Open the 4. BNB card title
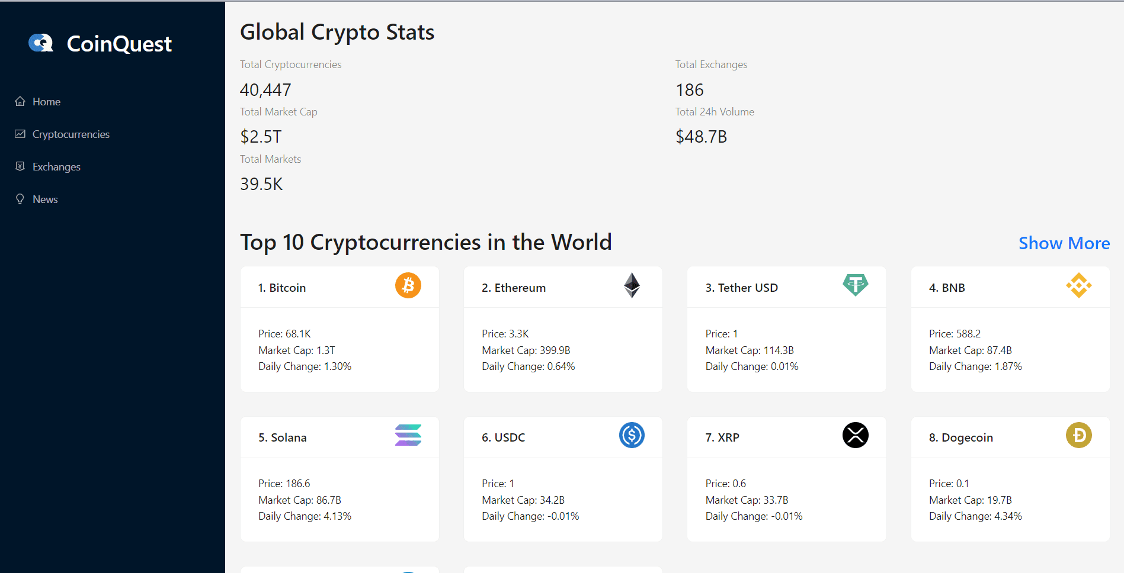This screenshot has height=573, width=1124. coord(947,288)
